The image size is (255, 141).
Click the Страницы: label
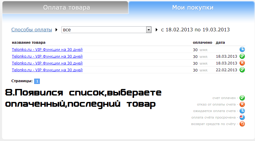pos(22,81)
